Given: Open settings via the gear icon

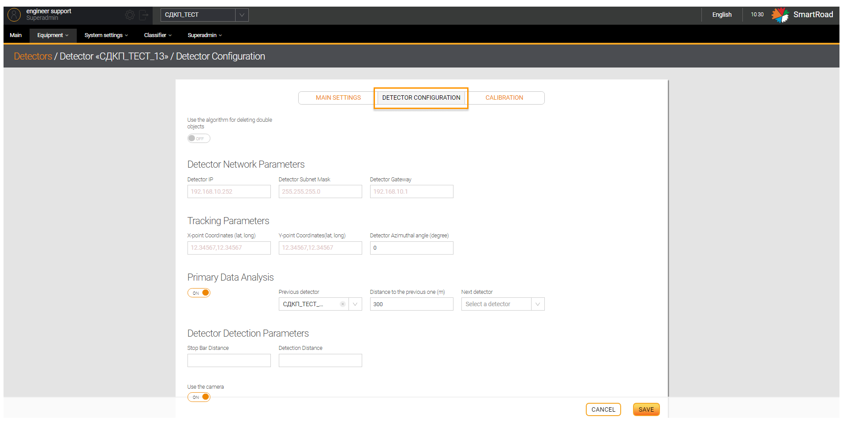Looking at the screenshot, I should point(130,15).
